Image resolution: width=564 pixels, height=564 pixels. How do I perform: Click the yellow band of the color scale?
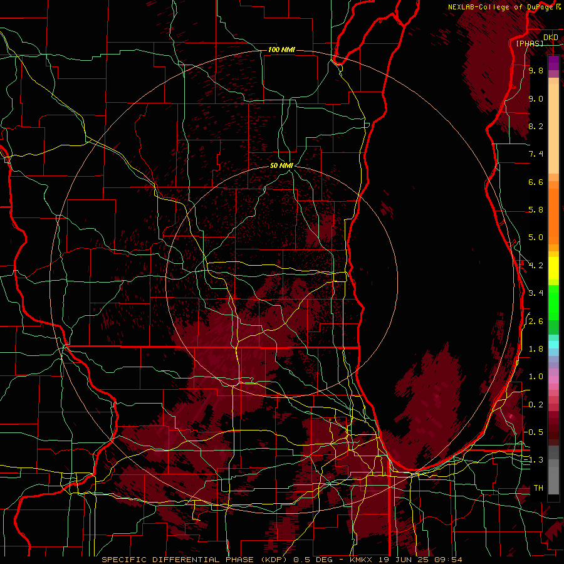(553, 268)
